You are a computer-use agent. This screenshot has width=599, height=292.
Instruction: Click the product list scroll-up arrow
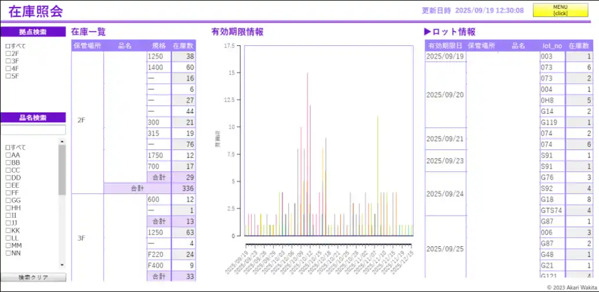point(62,141)
